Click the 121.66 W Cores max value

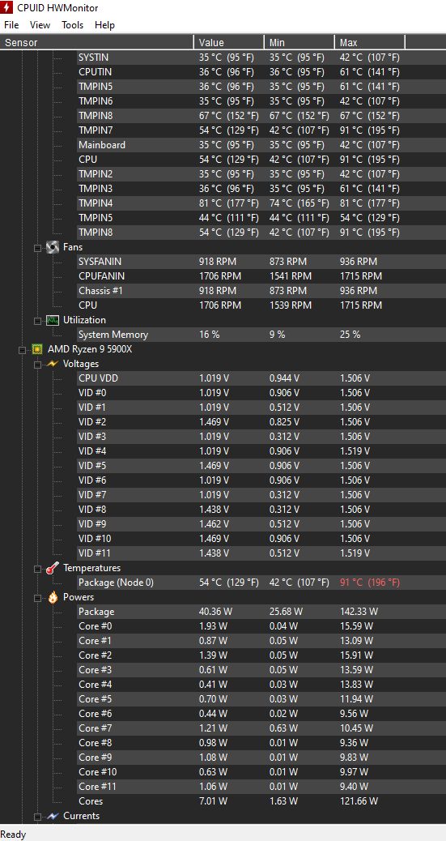pyautogui.click(x=359, y=801)
